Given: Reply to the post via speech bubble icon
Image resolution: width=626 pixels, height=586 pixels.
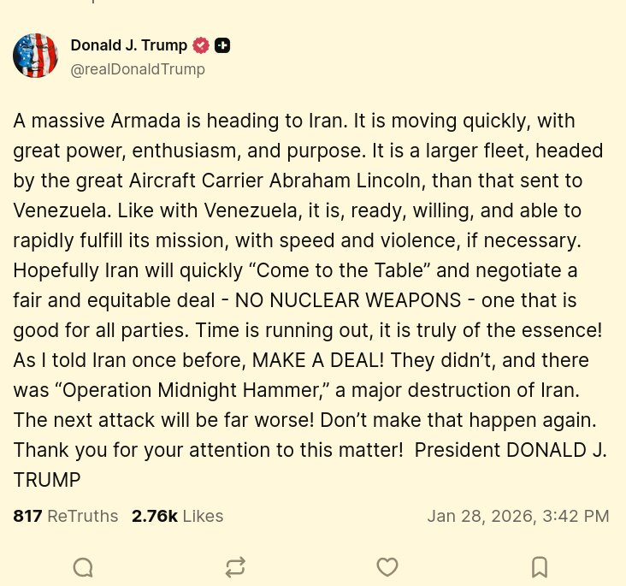Looking at the screenshot, I should click(83, 566).
